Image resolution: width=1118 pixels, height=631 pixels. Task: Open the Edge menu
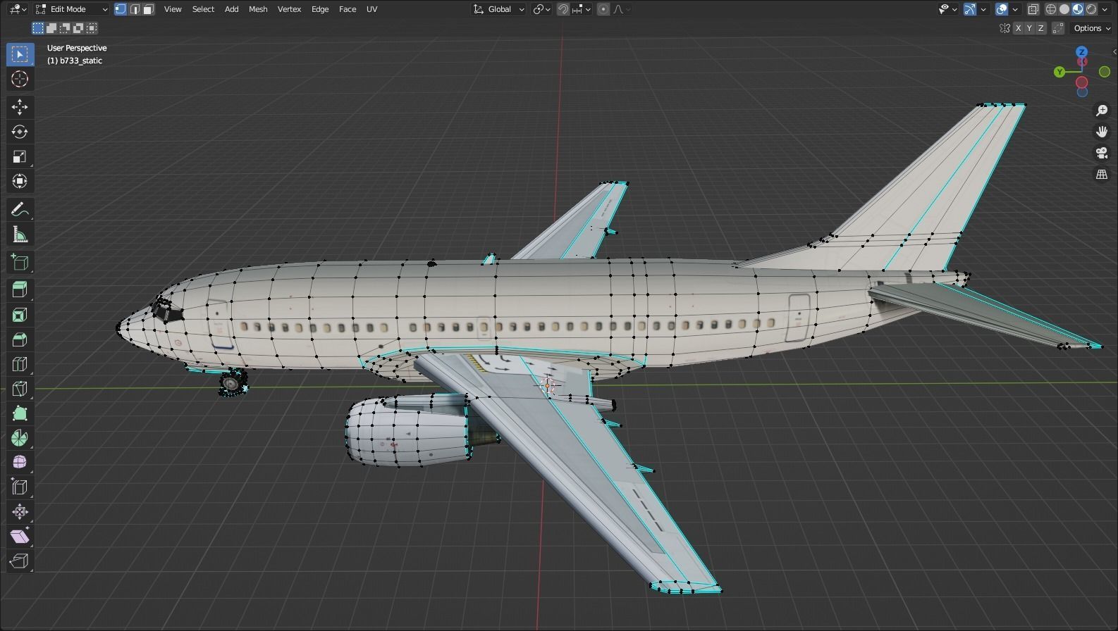coord(320,9)
